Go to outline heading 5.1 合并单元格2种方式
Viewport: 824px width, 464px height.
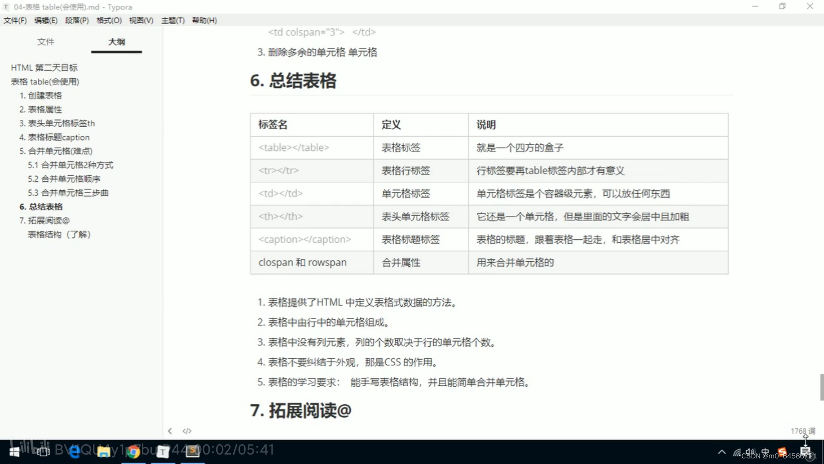pos(70,165)
